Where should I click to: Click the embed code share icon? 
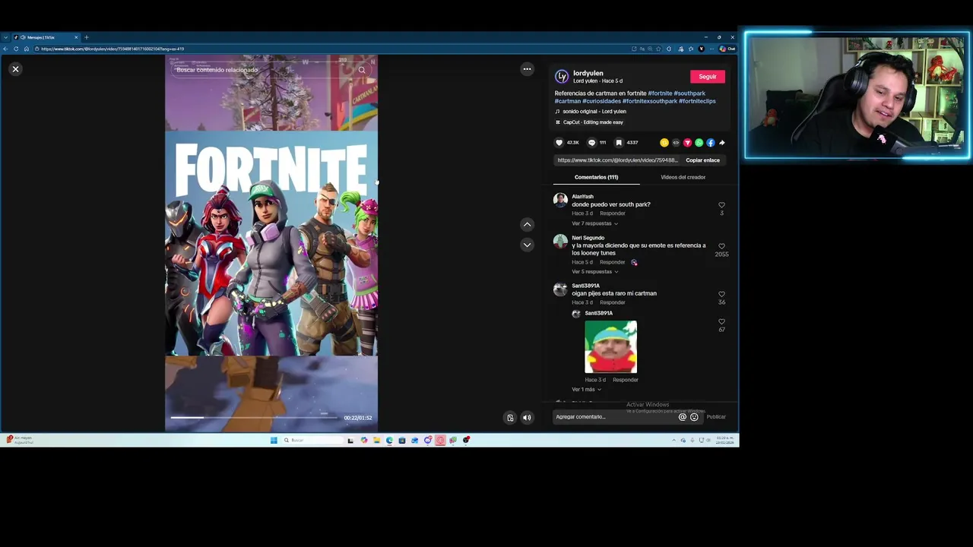pyautogui.click(x=676, y=142)
